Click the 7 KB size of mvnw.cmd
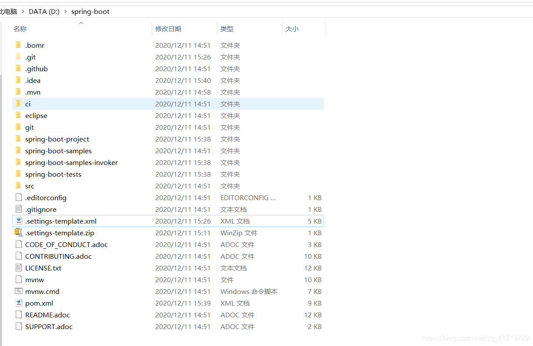533x346 pixels. tap(315, 291)
